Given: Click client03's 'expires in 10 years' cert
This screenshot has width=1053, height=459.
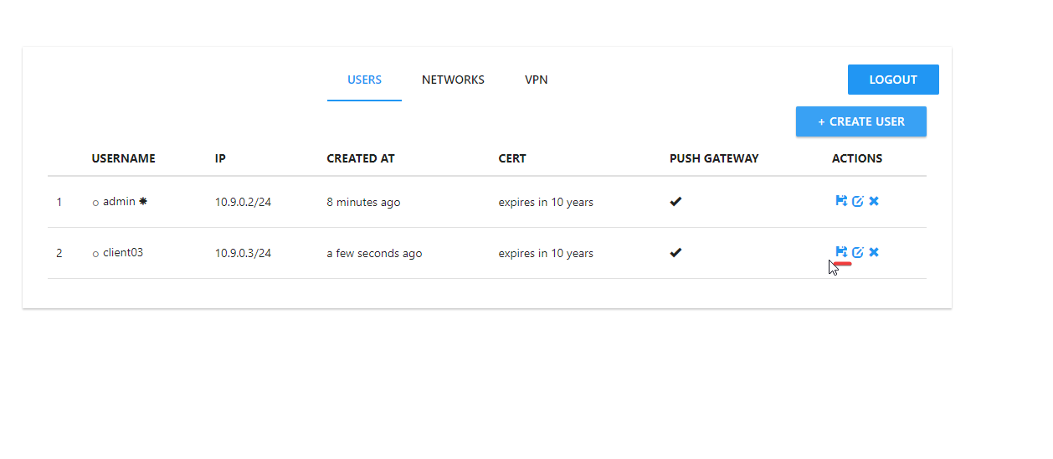Looking at the screenshot, I should pos(546,253).
